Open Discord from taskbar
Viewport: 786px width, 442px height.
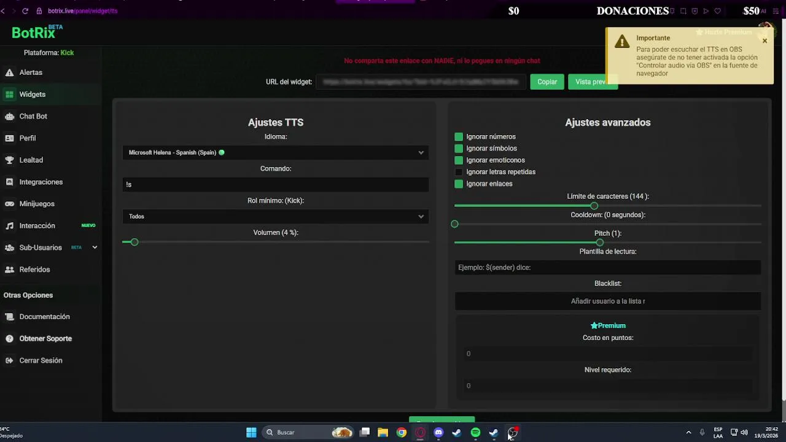(x=438, y=432)
